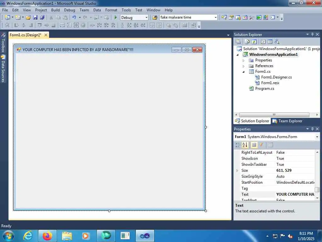Viewport: 322px width, 242px height.
Task: Open the Form1 object selector dropdown in Properties
Action: [317, 137]
